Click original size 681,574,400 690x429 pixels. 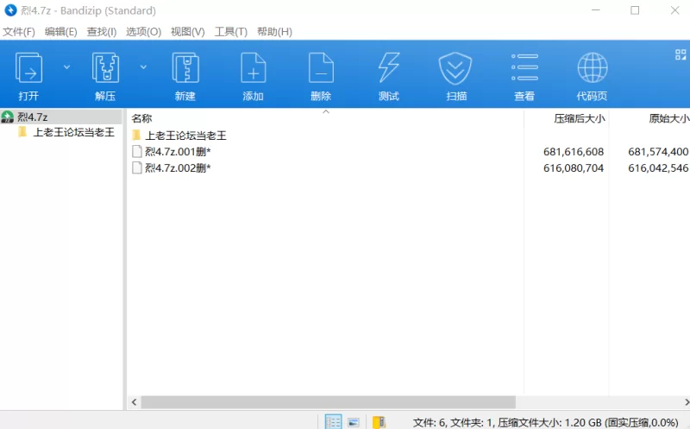click(658, 152)
